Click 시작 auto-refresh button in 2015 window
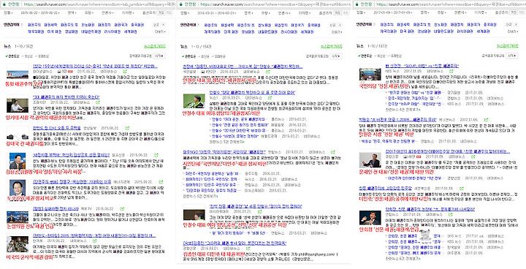 click(160, 56)
